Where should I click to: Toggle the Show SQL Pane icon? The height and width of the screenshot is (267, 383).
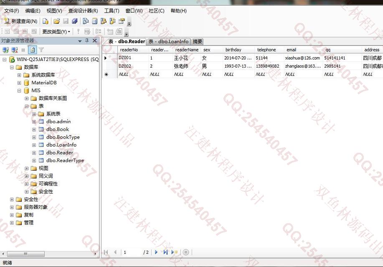(x=25, y=31)
